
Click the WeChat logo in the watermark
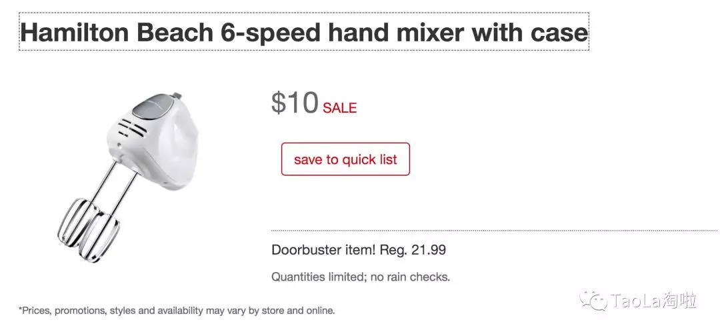[593, 301]
